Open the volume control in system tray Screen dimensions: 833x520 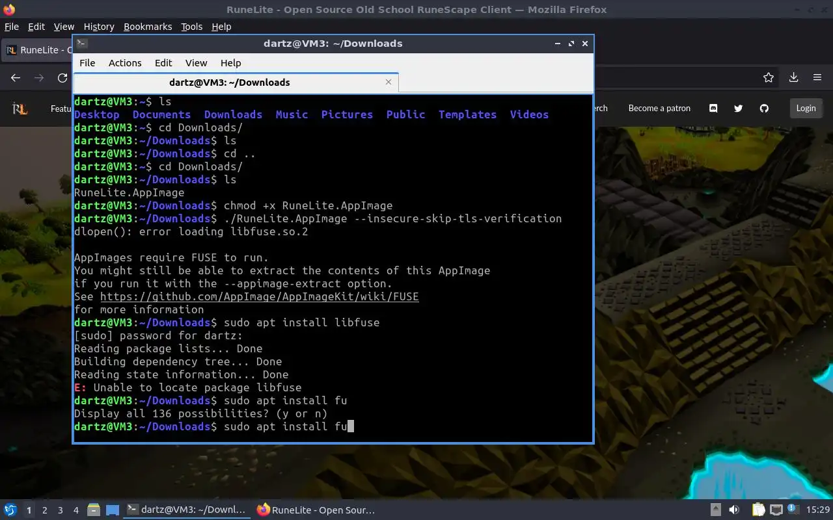[734, 510]
